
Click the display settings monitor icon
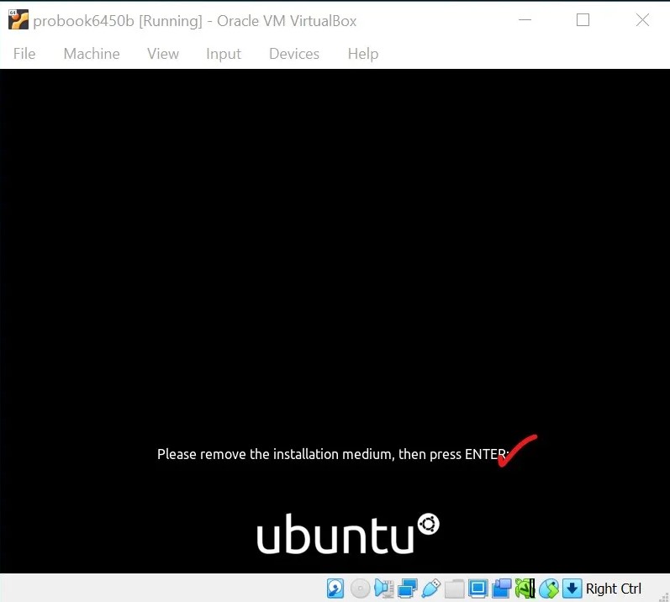(478, 589)
